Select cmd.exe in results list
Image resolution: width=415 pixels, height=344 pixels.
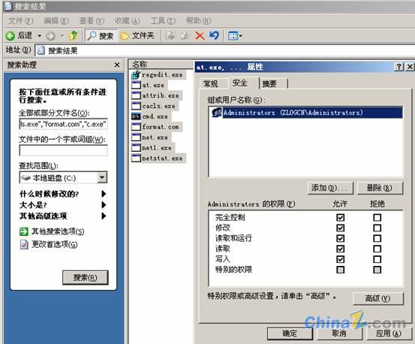coord(155,116)
